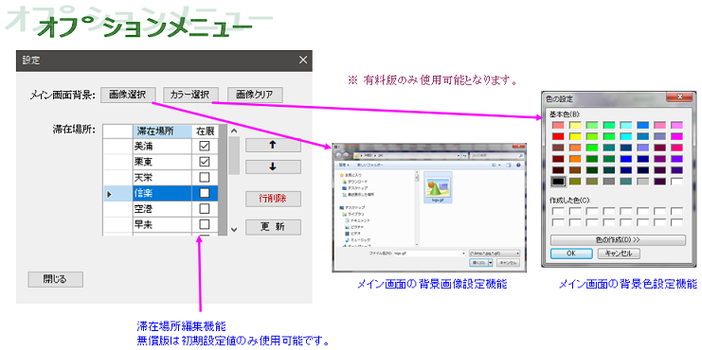
Task: Click the 在厩 column header
Action: click(205, 131)
